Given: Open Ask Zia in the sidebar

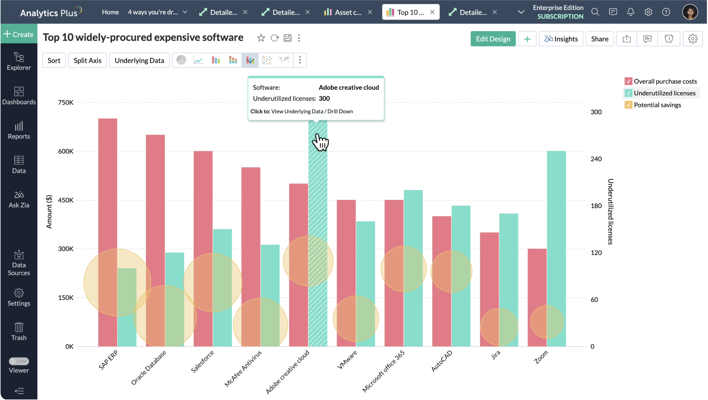Looking at the screenshot, I should [19, 199].
